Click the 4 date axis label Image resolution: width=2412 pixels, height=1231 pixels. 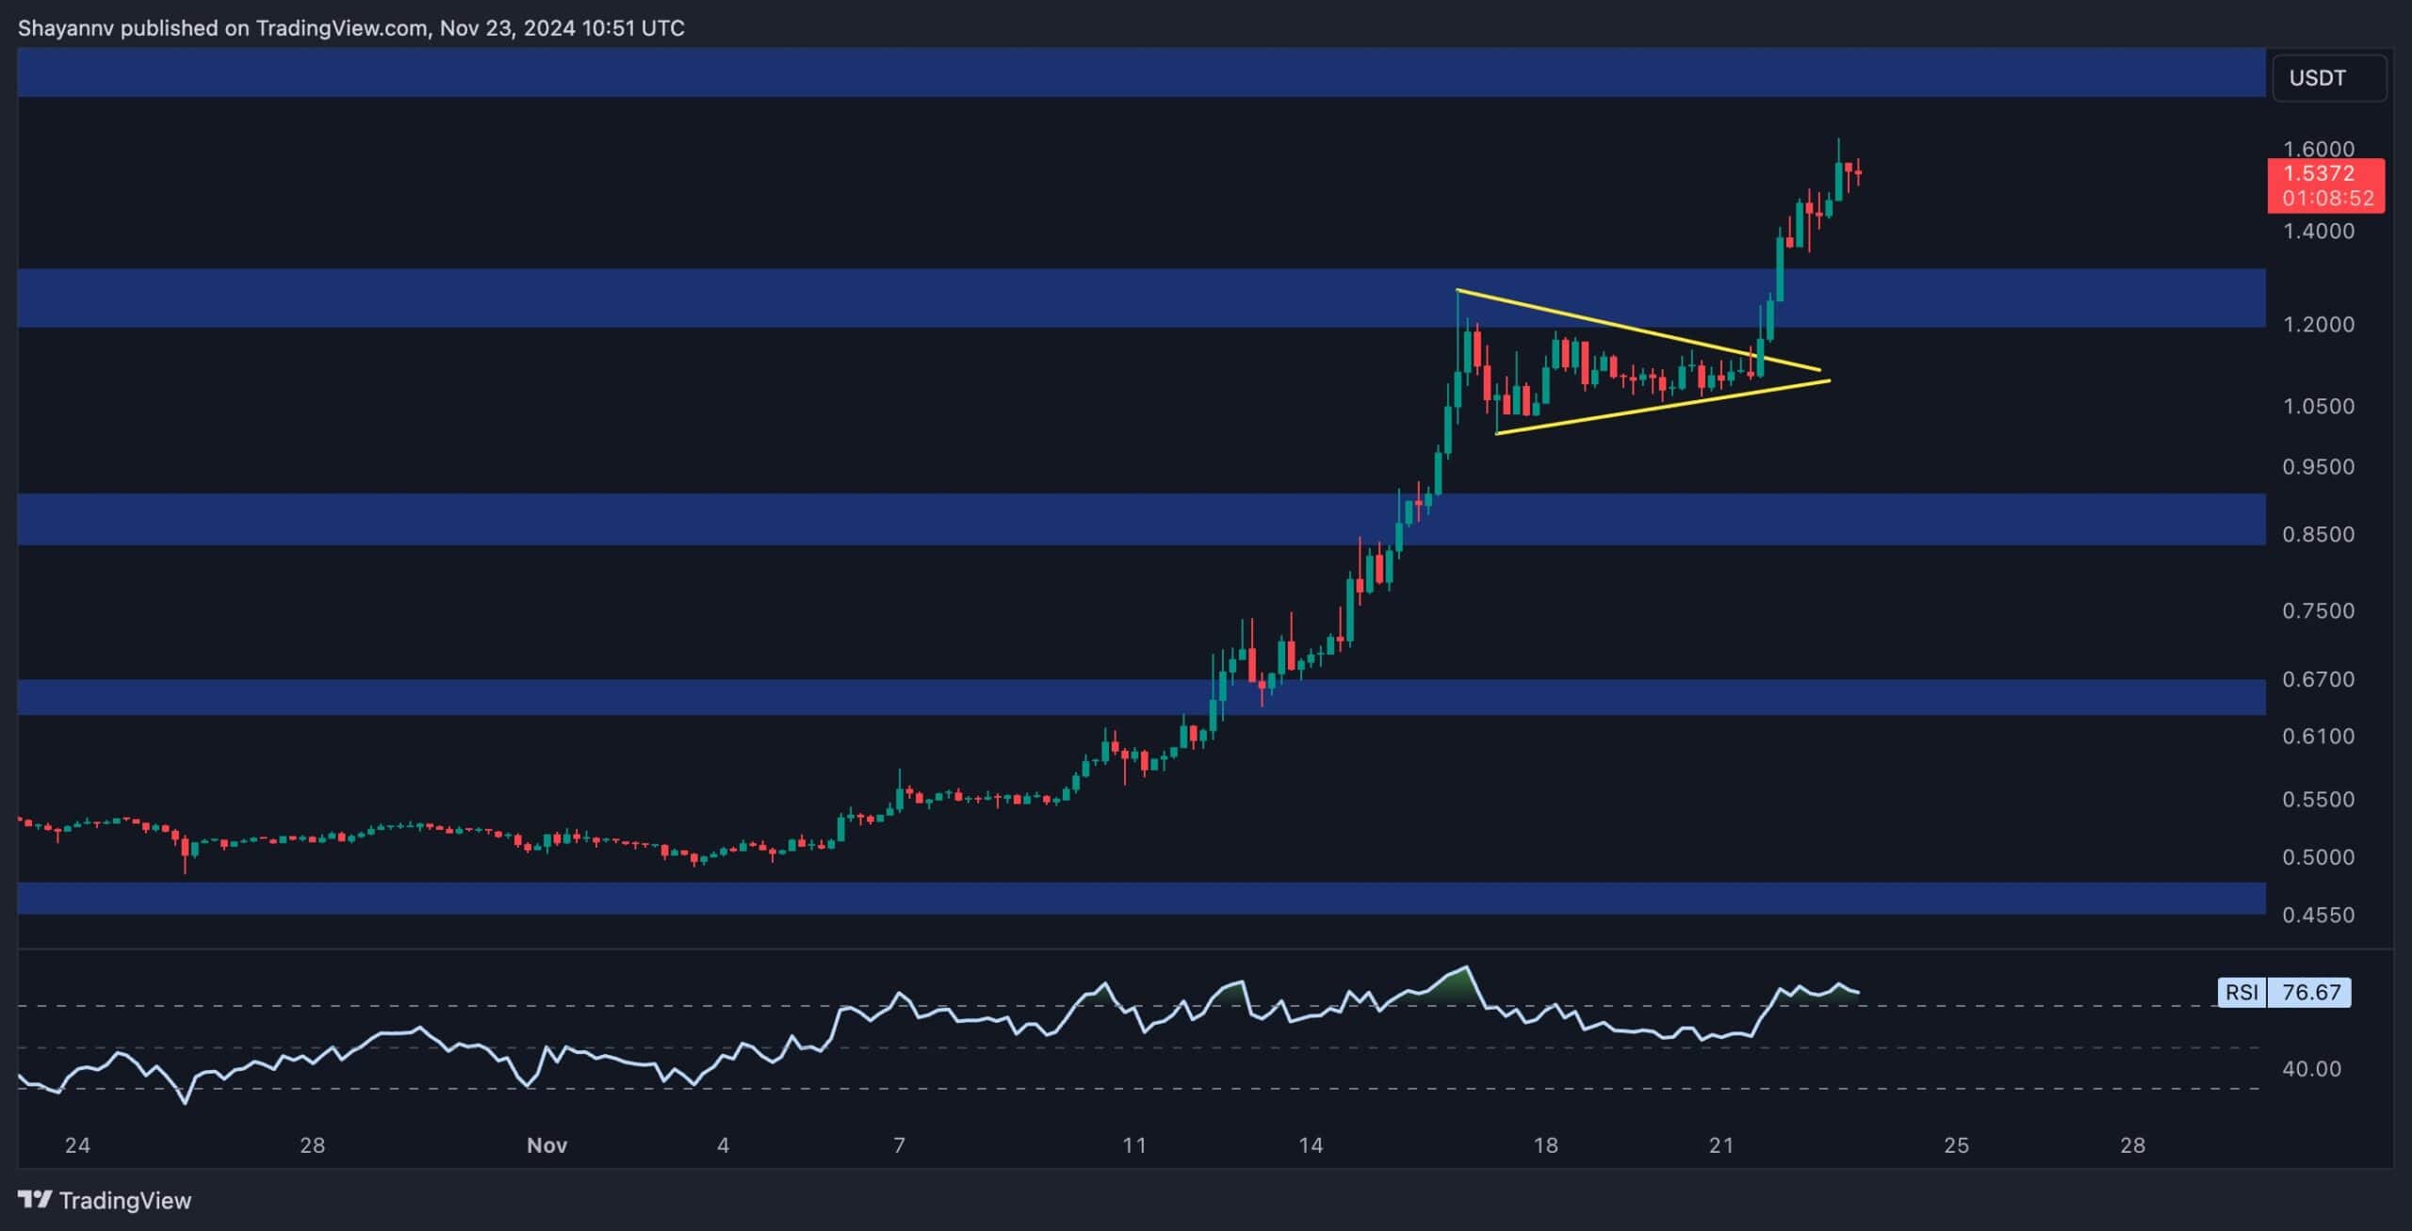click(x=723, y=1145)
